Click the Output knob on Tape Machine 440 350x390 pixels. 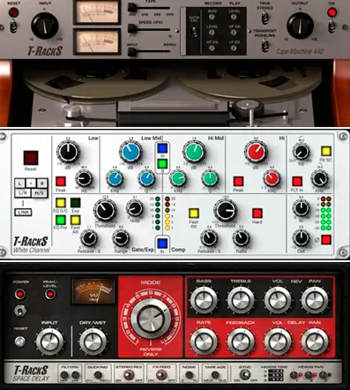coord(300,26)
